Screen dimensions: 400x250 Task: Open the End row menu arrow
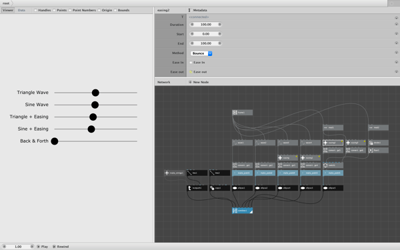pyautogui.click(x=397, y=43)
